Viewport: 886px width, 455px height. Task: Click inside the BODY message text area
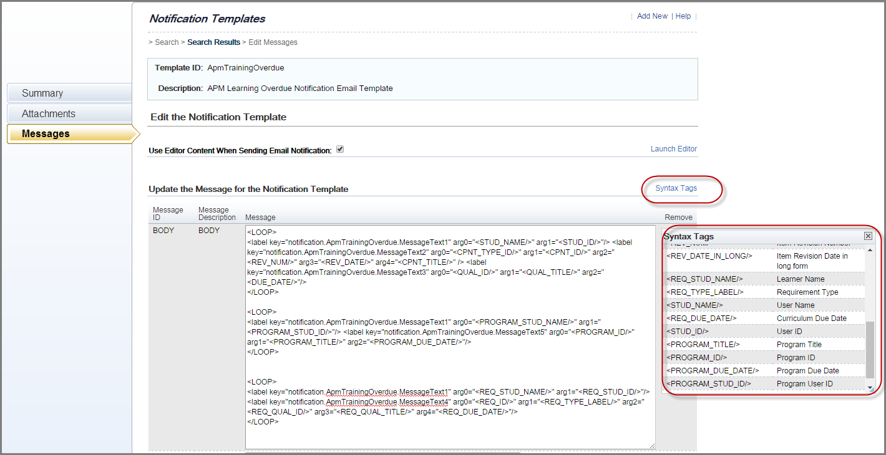pyautogui.click(x=450, y=337)
